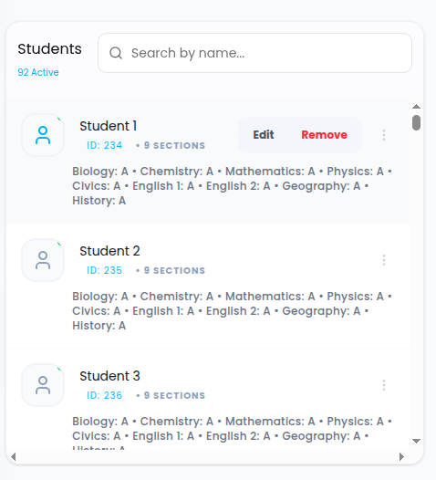This screenshot has width=436, height=480.
Task: Click the vertical scrollbar thumb
Action: pos(416,123)
